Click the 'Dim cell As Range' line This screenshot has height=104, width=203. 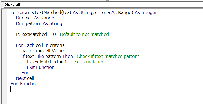(35, 18)
